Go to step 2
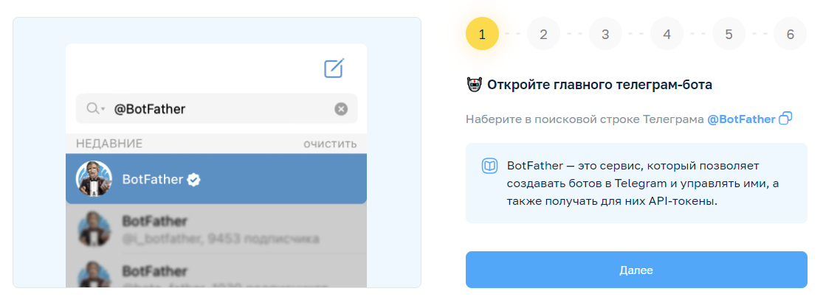Screen dimensions: 840x308 point(543,34)
